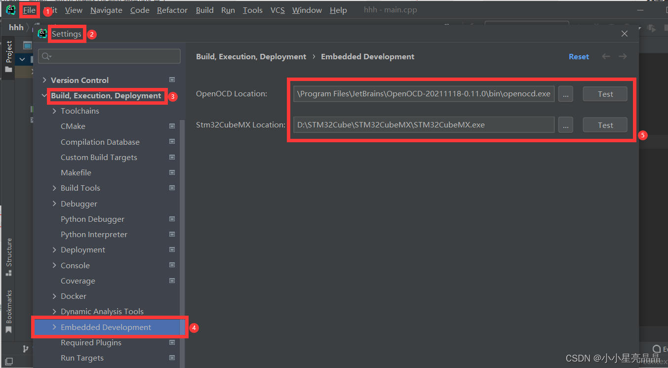Screen dimensions: 668x368
Task: Browse for the Stm32CubeMX location
Action: click(566, 125)
